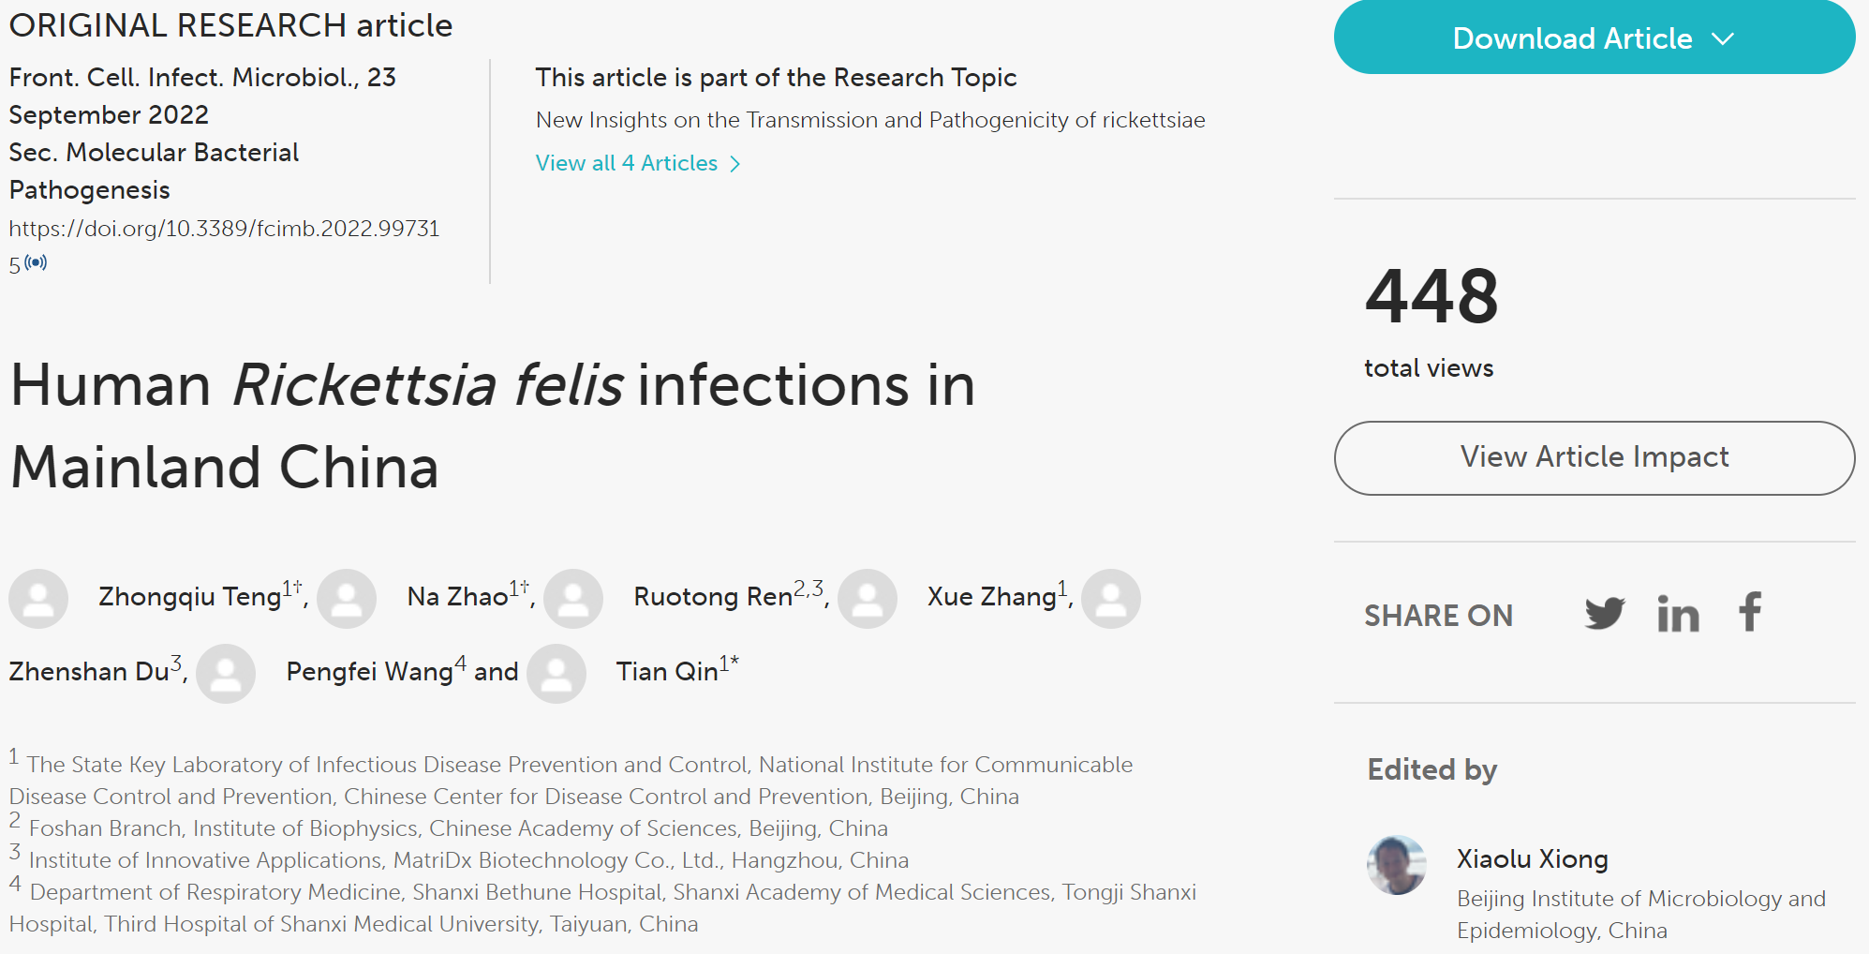The width and height of the screenshot is (1869, 954).
Task: Click Tian Qin's avatar icon
Action: point(556,673)
